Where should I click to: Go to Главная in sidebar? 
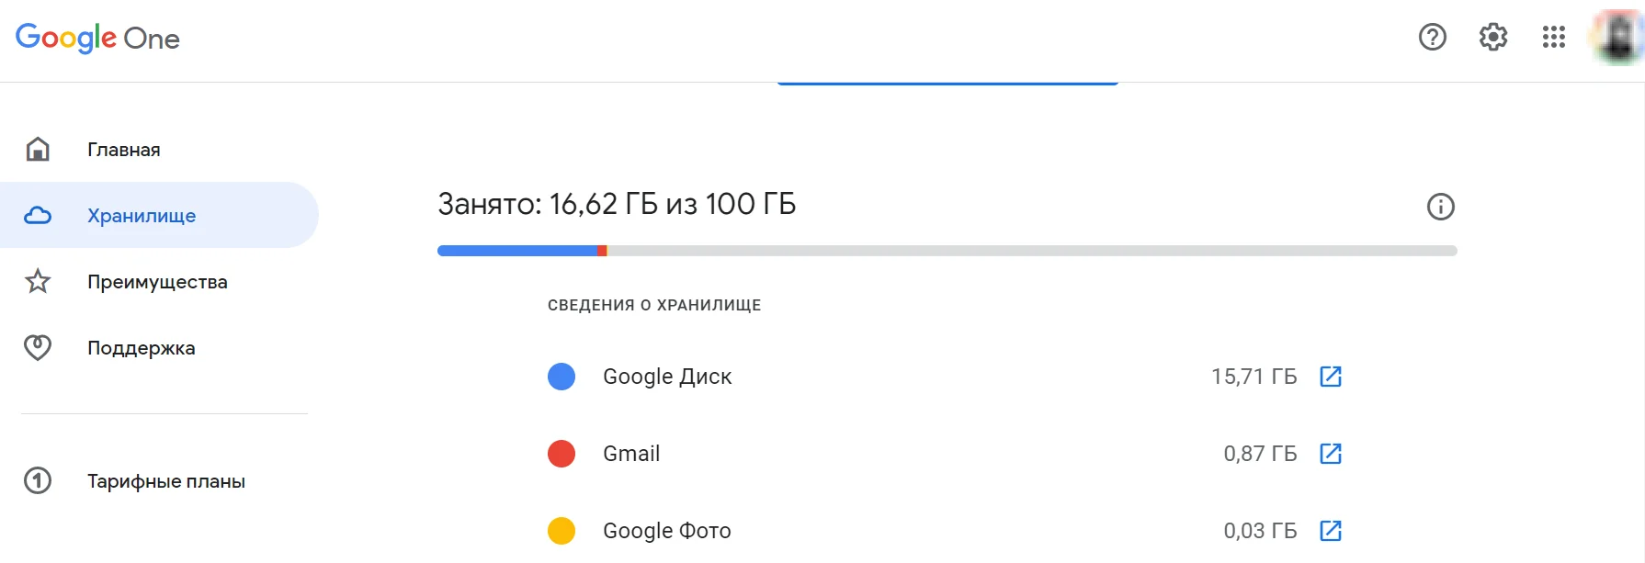123,150
